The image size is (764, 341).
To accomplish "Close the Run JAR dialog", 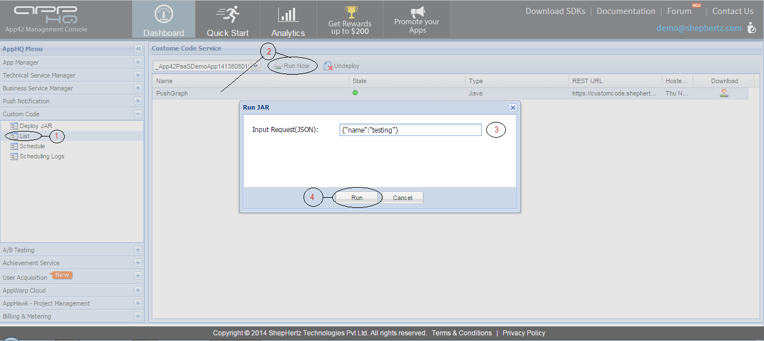I will tap(512, 107).
